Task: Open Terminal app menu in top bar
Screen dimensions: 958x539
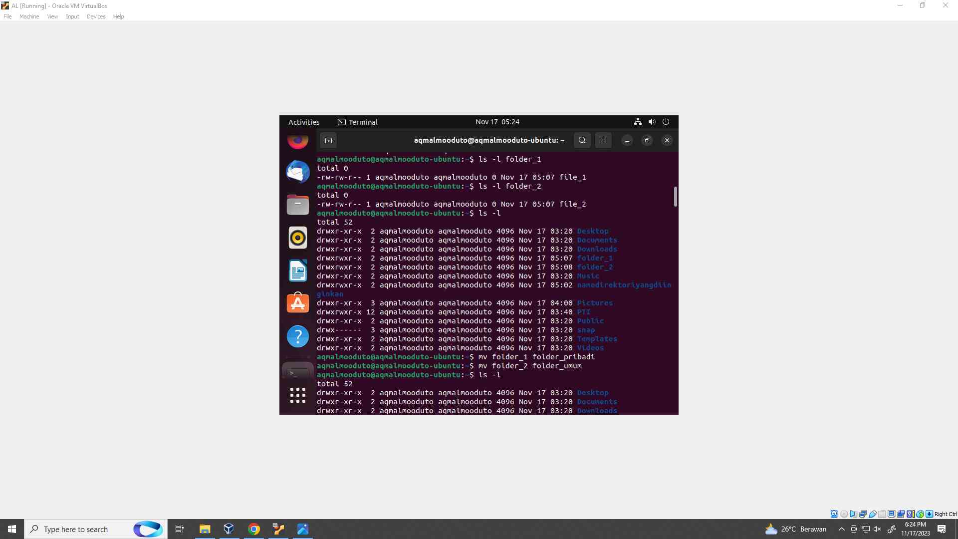Action: [358, 122]
